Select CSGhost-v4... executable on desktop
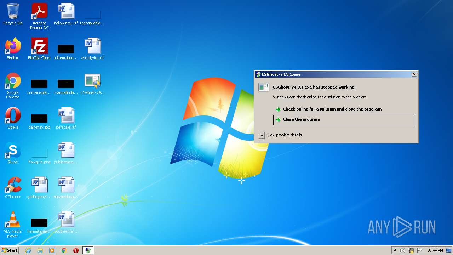 tap(92, 84)
